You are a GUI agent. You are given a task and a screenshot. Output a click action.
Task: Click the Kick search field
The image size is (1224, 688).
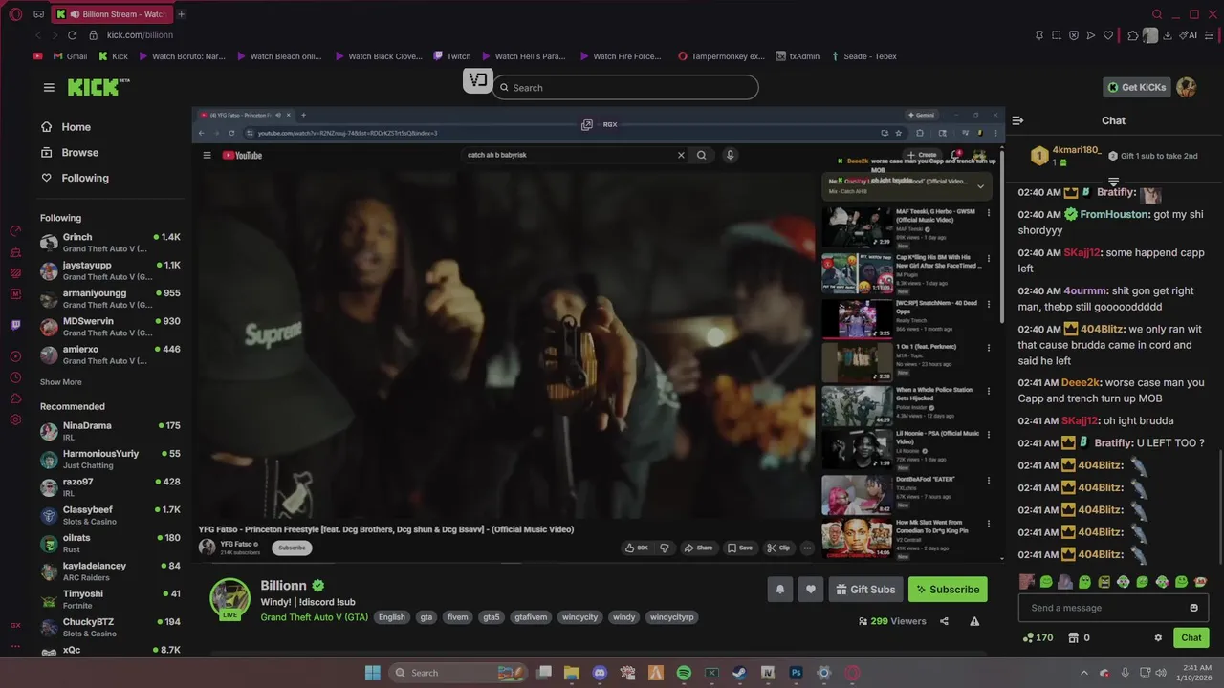click(626, 87)
